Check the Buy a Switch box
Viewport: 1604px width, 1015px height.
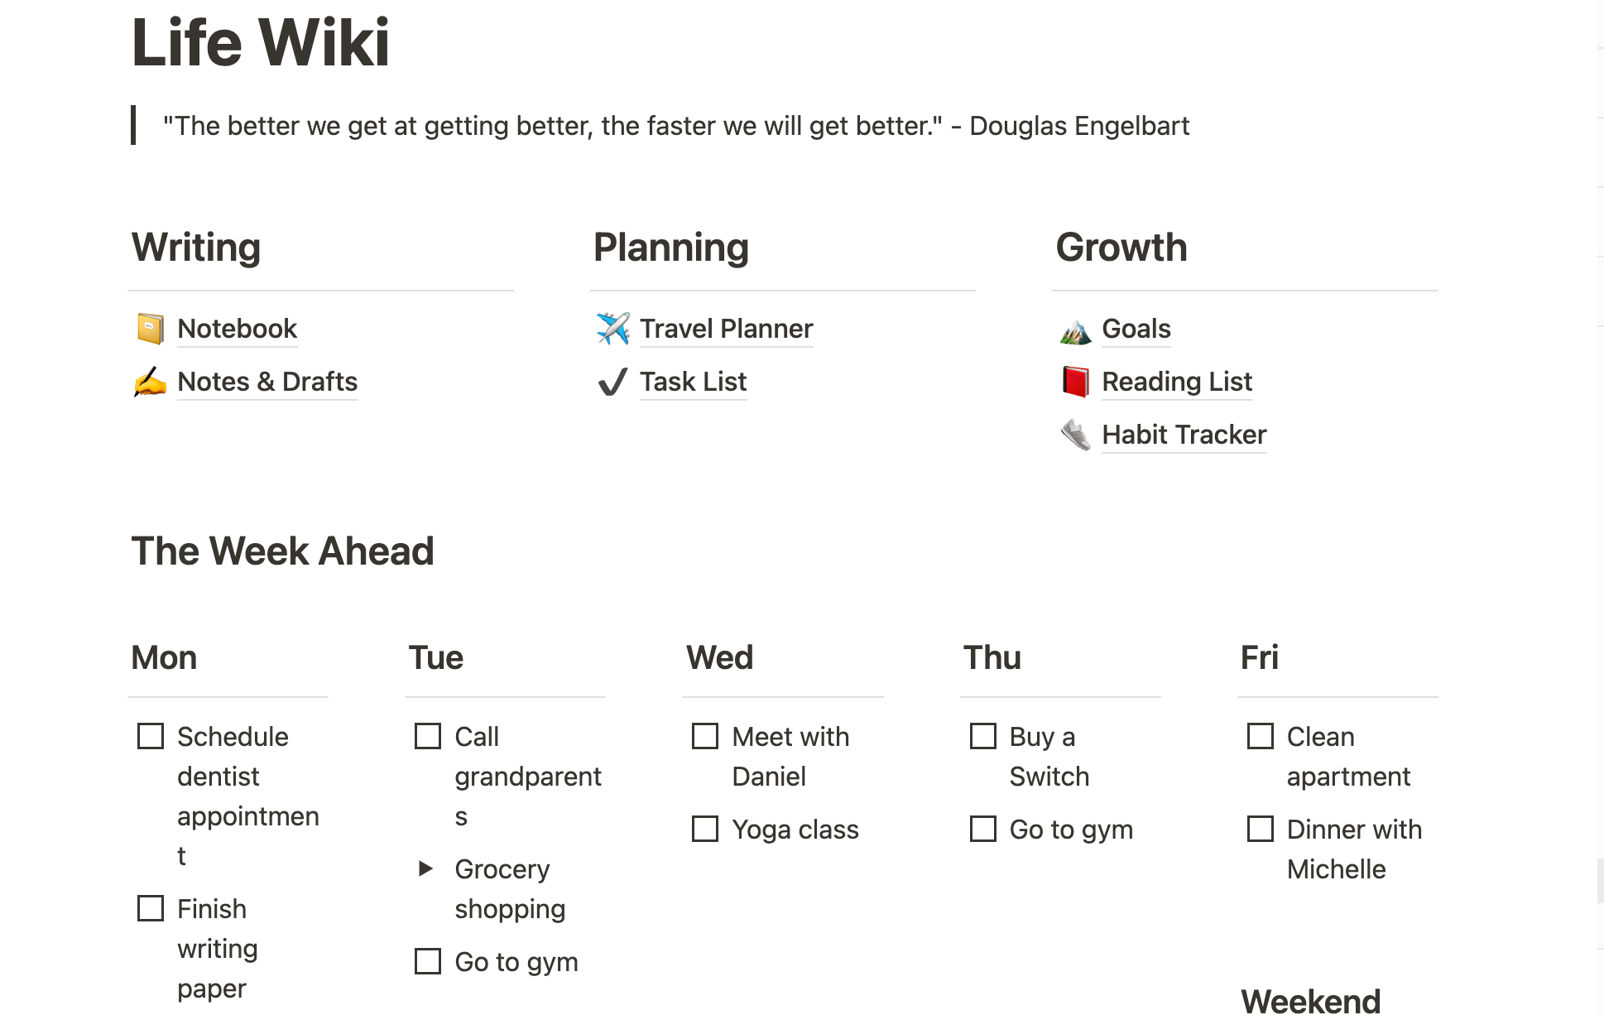point(983,736)
